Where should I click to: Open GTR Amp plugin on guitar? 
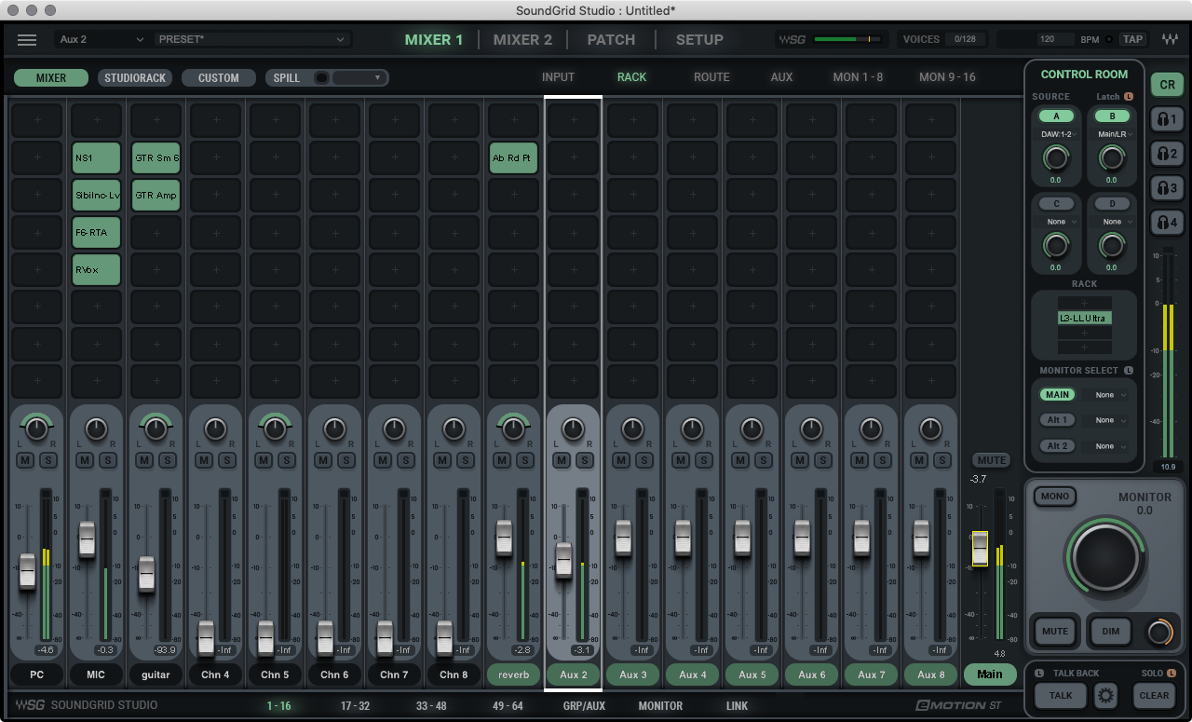tap(156, 196)
